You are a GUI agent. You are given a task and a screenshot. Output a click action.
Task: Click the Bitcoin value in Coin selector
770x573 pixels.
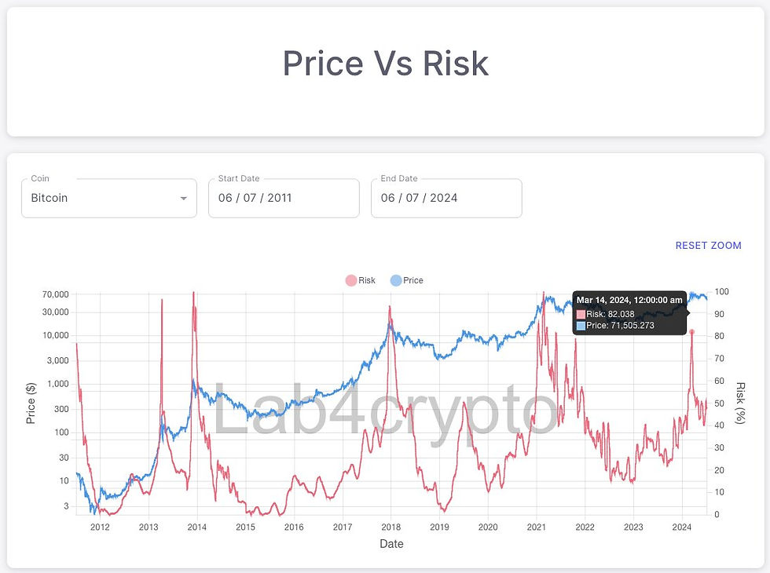pos(49,199)
